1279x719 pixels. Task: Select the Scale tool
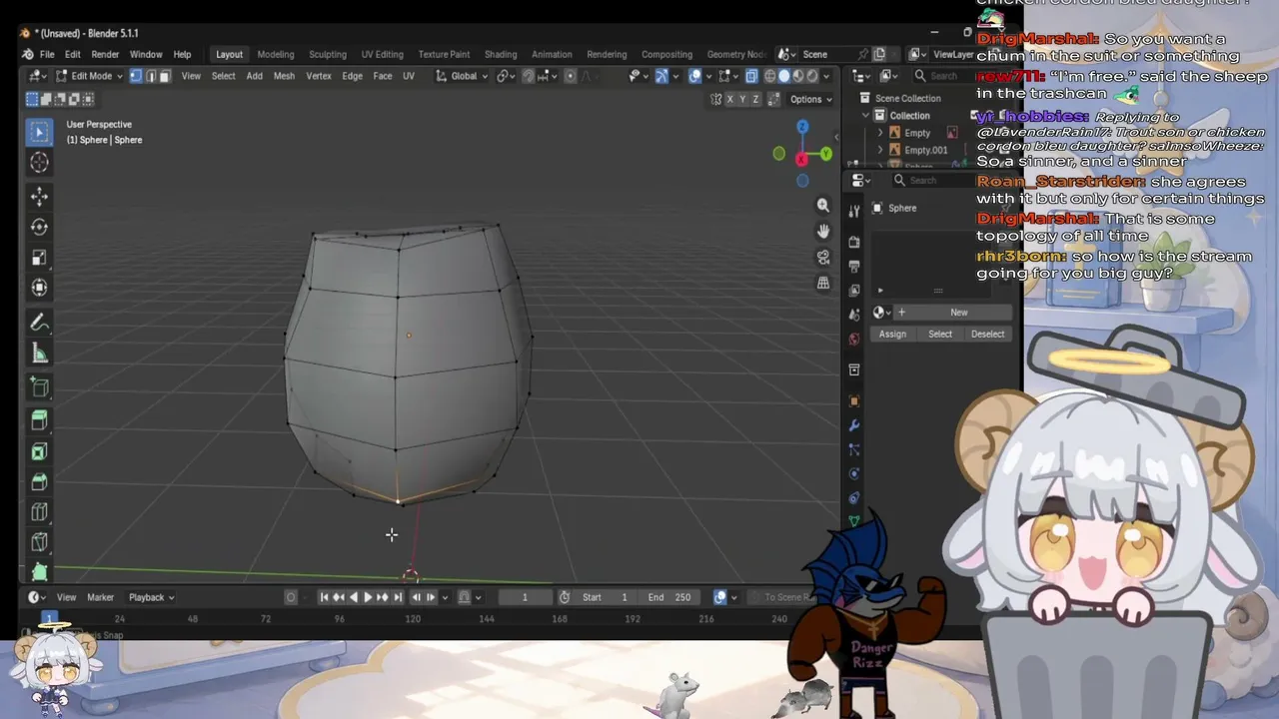(39, 258)
